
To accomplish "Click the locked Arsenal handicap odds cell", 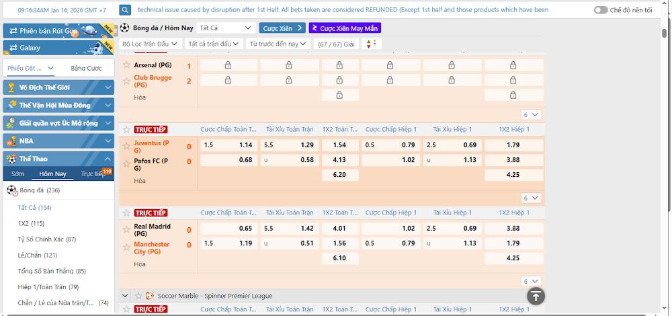I will [228, 65].
